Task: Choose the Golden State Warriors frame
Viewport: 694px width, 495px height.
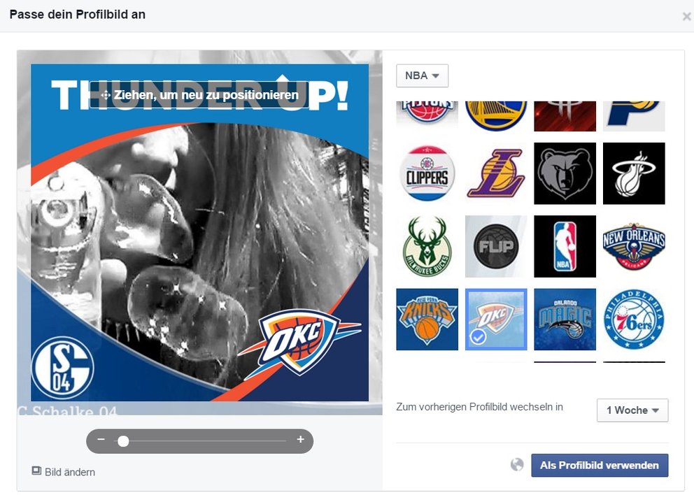Action: pyautogui.click(x=496, y=116)
